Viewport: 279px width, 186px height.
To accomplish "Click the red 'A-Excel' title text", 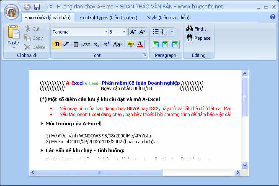I will 75,83.
